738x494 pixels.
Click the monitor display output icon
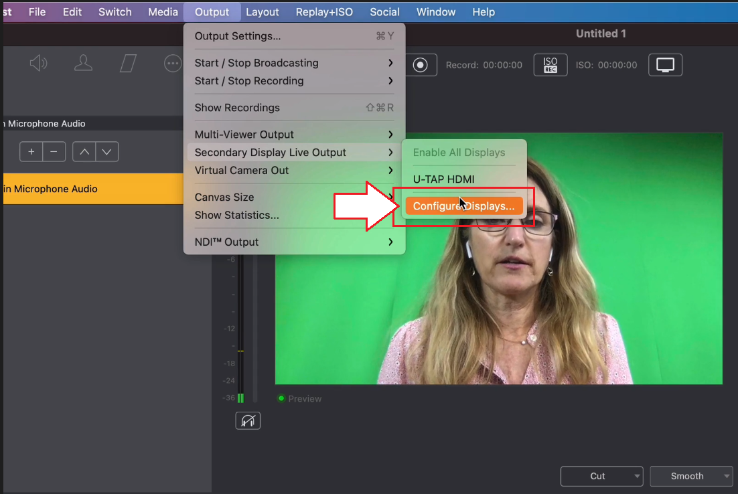665,65
